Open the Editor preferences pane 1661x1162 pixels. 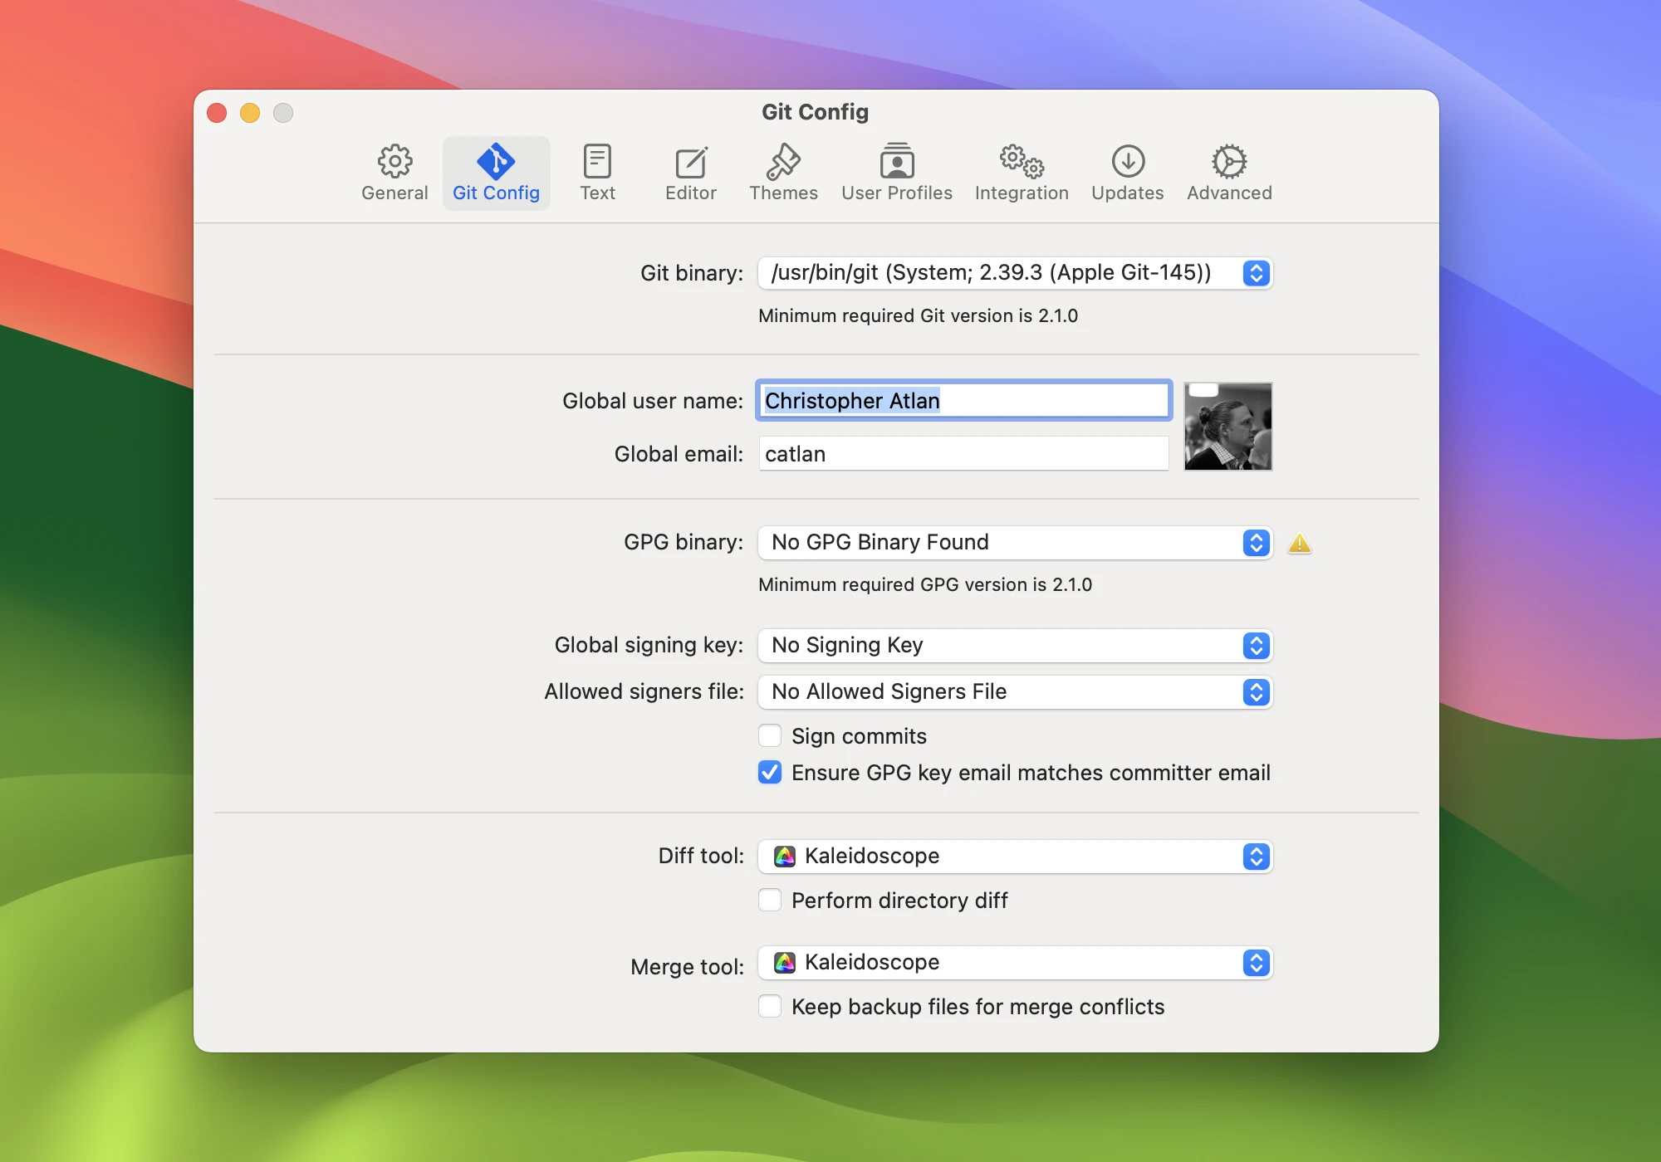(x=690, y=173)
